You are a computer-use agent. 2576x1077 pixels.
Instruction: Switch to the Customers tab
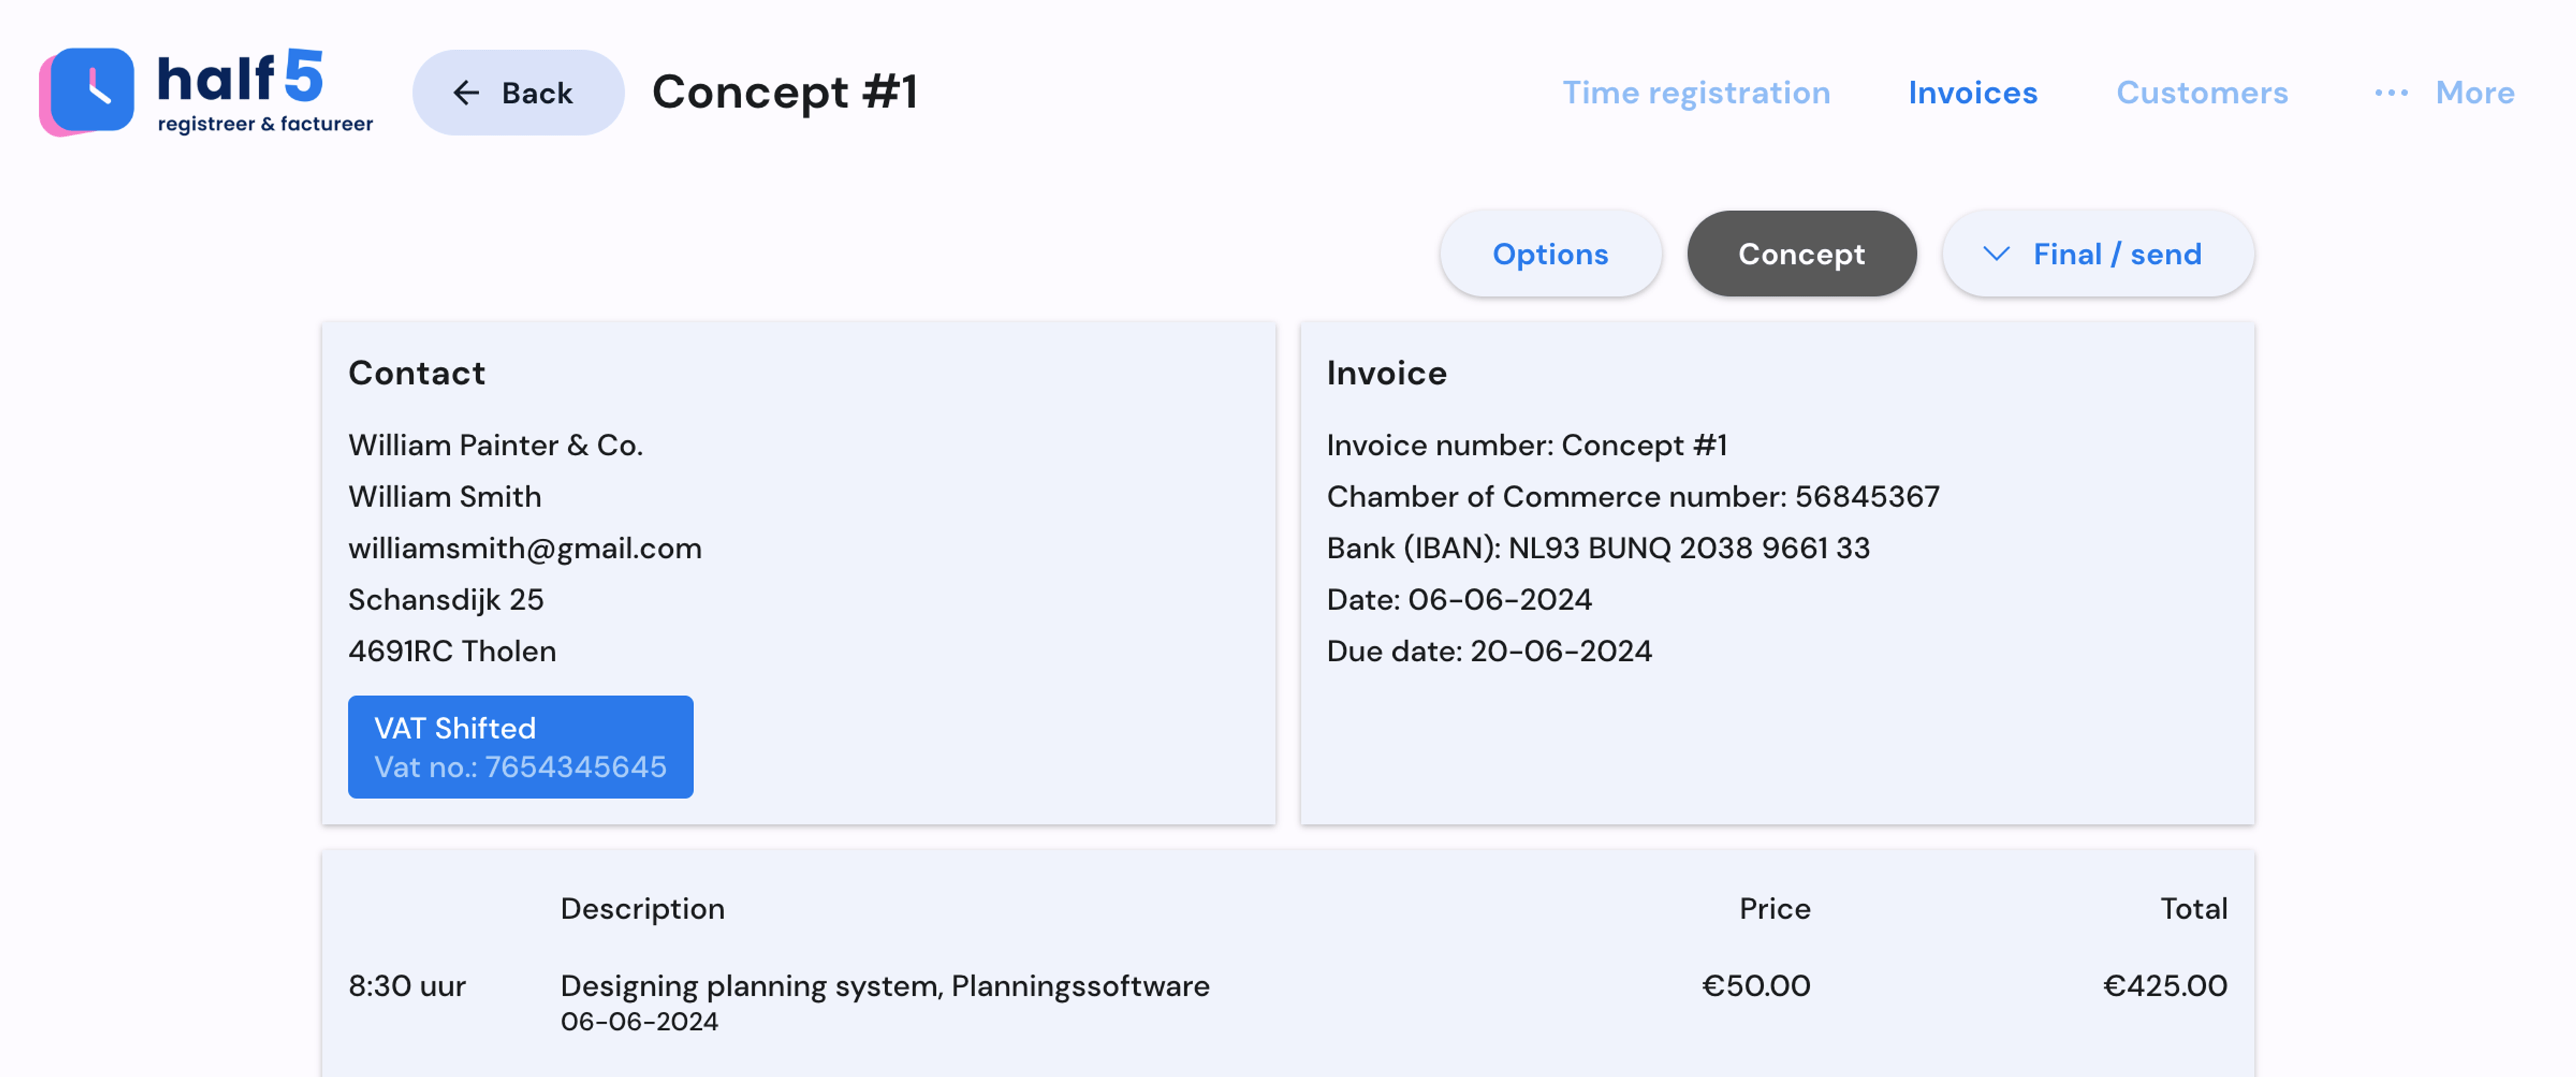[2202, 93]
